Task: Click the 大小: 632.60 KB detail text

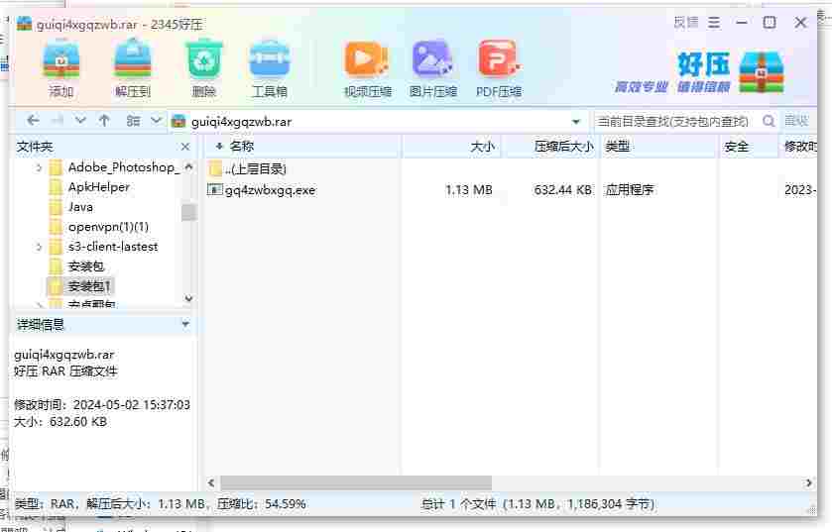Action: point(60,422)
